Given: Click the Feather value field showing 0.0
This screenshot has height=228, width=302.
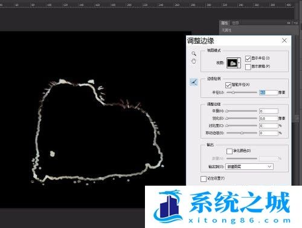Looking at the screenshot, I should tap(269, 119).
